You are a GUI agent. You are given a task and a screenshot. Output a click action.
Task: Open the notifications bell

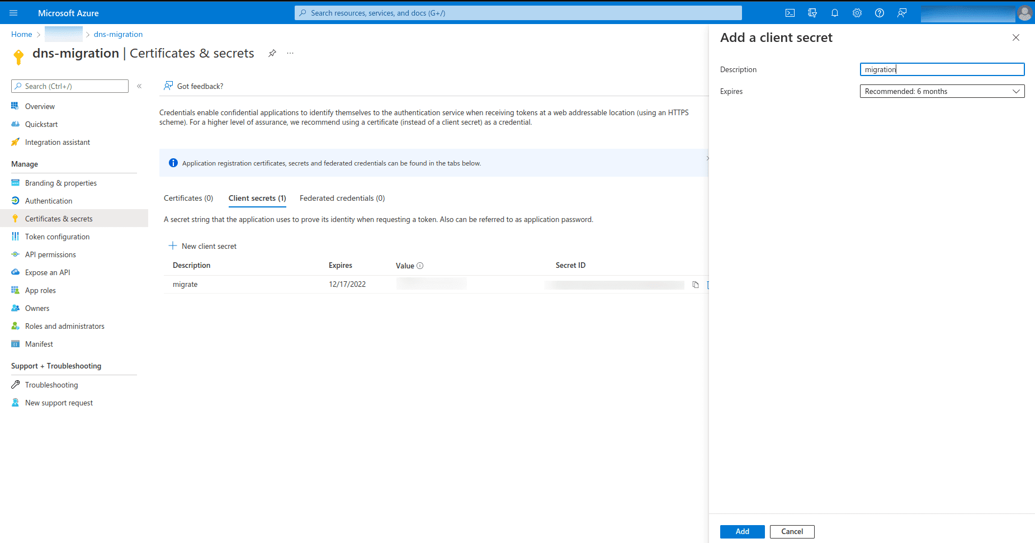(835, 13)
